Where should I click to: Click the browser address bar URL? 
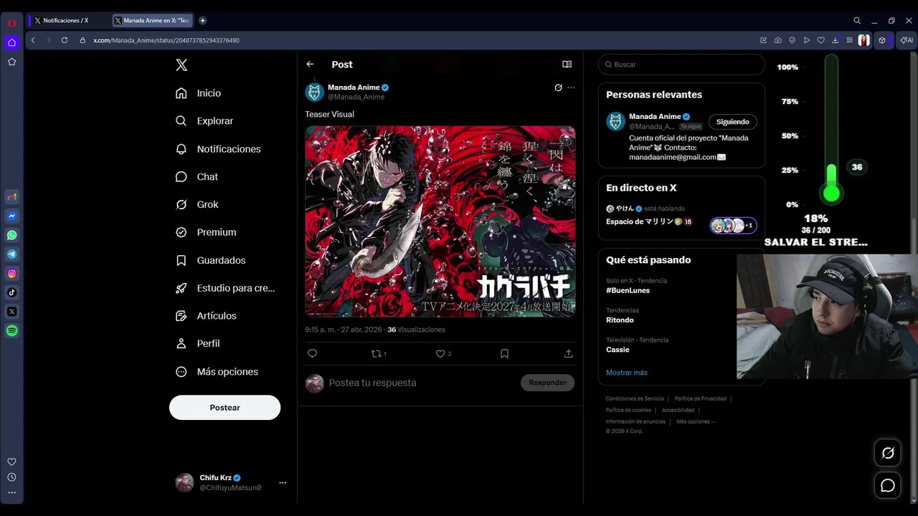[x=166, y=40]
